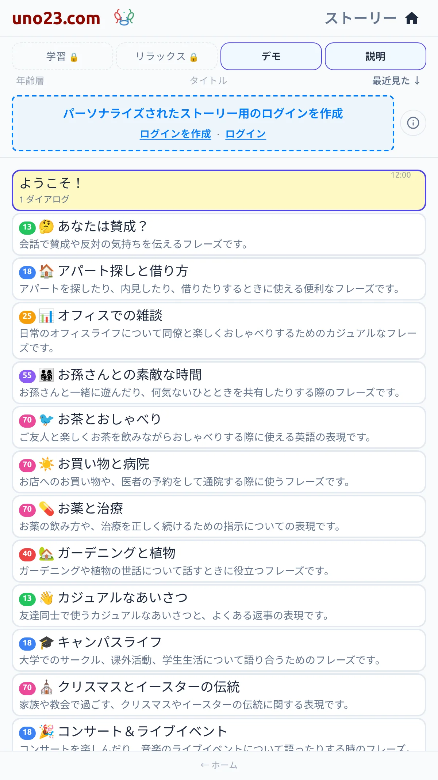Switch to the デモ tab
The image size is (438, 780).
(271, 56)
